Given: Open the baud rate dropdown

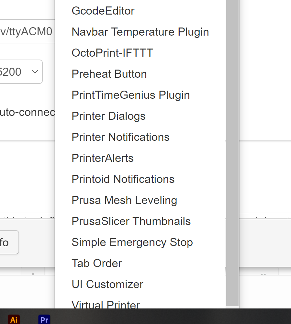Looking at the screenshot, I should coord(19,72).
